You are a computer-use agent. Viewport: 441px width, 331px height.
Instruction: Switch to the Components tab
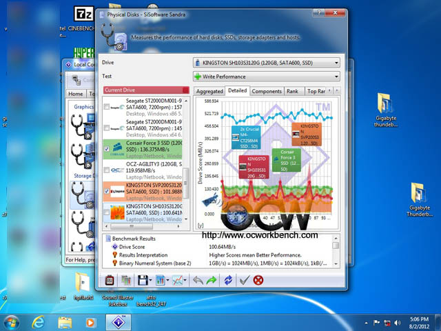click(x=267, y=92)
